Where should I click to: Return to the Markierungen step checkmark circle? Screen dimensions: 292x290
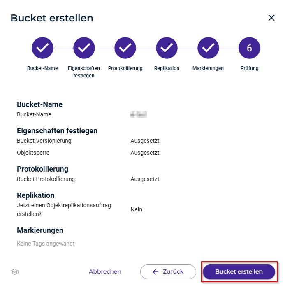pyautogui.click(x=208, y=49)
